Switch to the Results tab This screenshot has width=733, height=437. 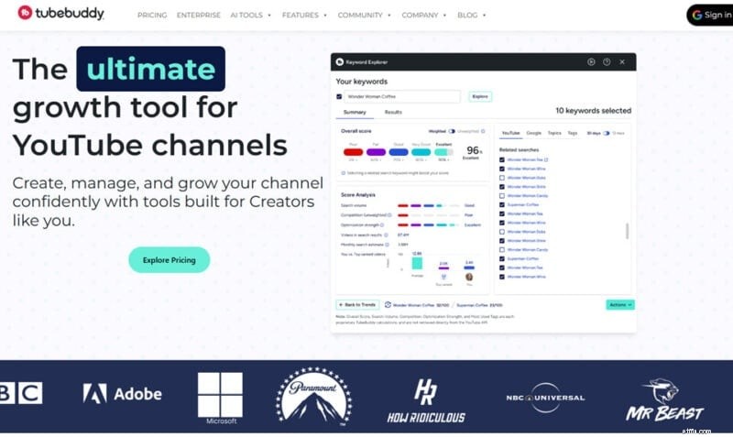(x=393, y=112)
